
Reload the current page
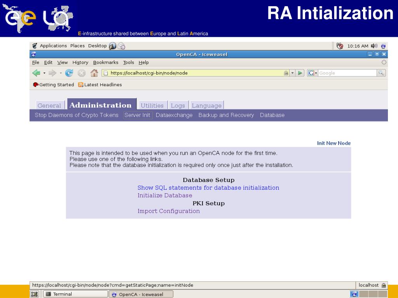69,73
